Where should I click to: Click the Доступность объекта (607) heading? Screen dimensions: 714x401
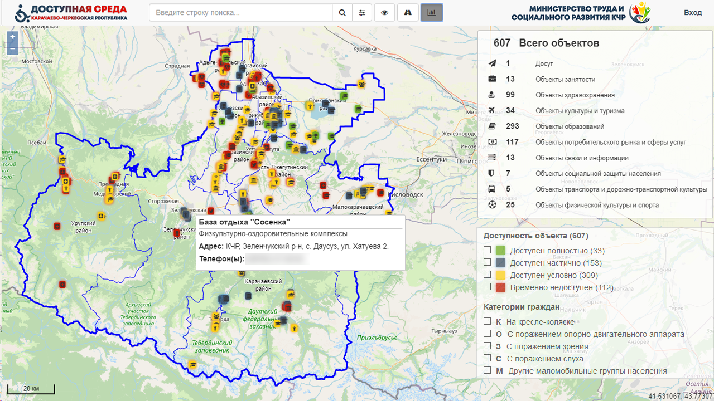pyautogui.click(x=535, y=236)
